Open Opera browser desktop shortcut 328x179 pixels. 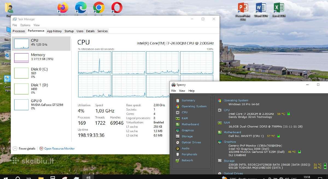pyautogui.click(x=117, y=8)
